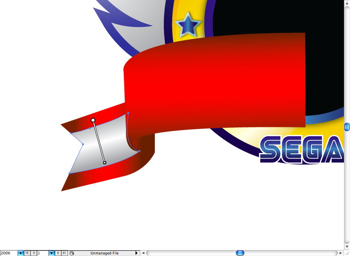The height and width of the screenshot is (256, 350).
Task: Open the status bar popup arrow
Action: coord(137,253)
